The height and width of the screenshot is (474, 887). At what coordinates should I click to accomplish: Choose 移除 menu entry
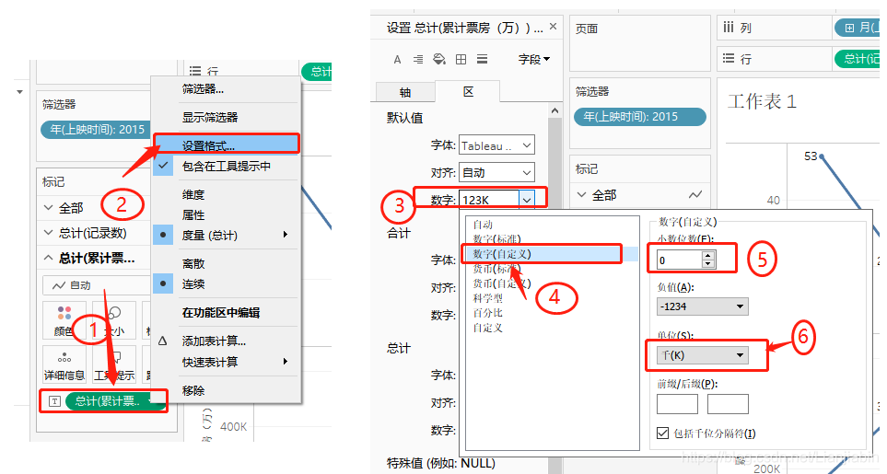(x=226, y=390)
